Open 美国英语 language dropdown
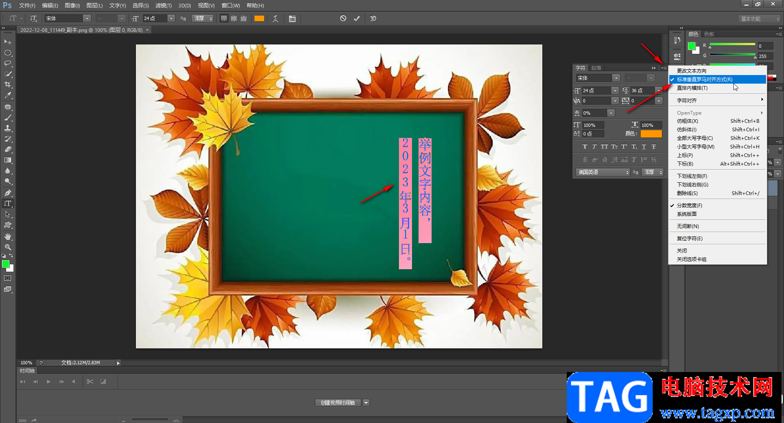This screenshot has height=423, width=784. 603,172
